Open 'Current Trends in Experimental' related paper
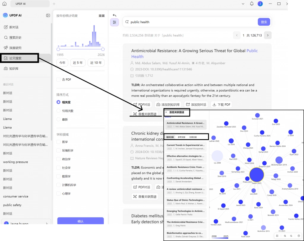The image size is (304, 241). pos(186,147)
